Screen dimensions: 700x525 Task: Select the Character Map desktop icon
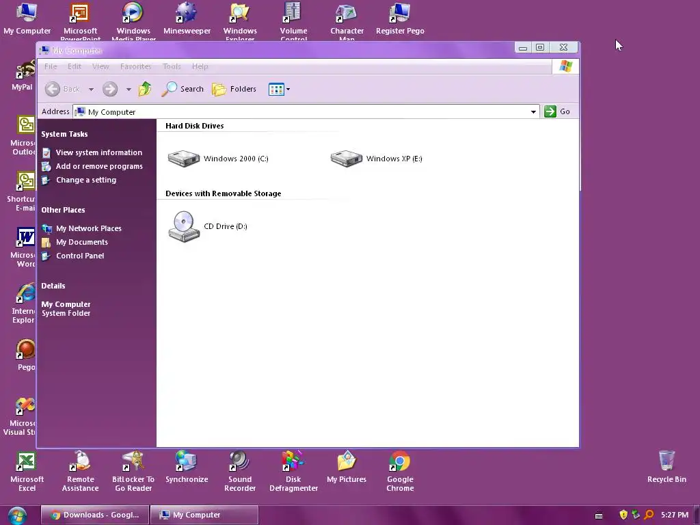pos(347,21)
